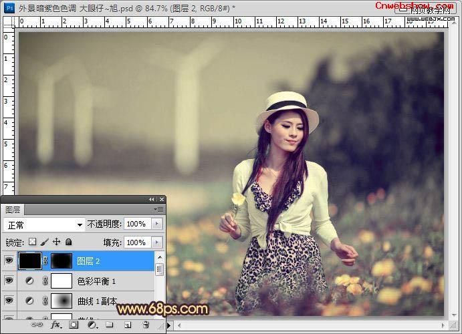Toggle lock position for layer
The image size is (462, 334).
click(56, 242)
